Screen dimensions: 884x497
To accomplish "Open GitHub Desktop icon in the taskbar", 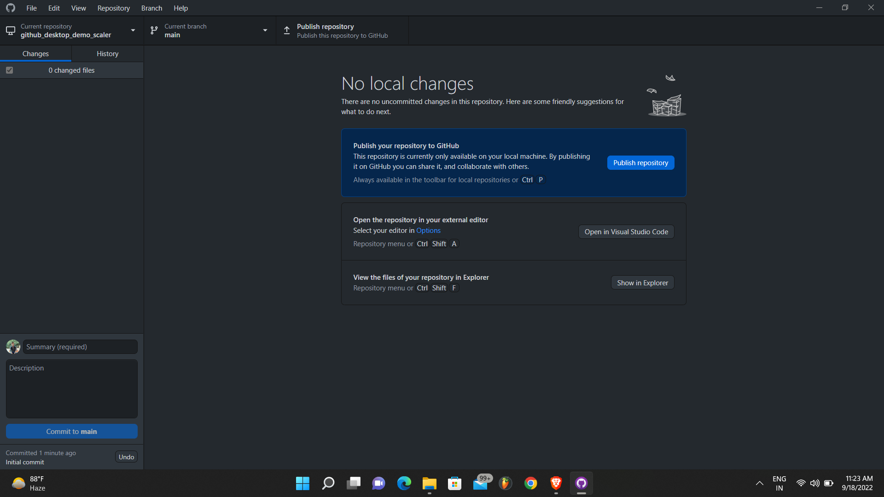I will (581, 483).
